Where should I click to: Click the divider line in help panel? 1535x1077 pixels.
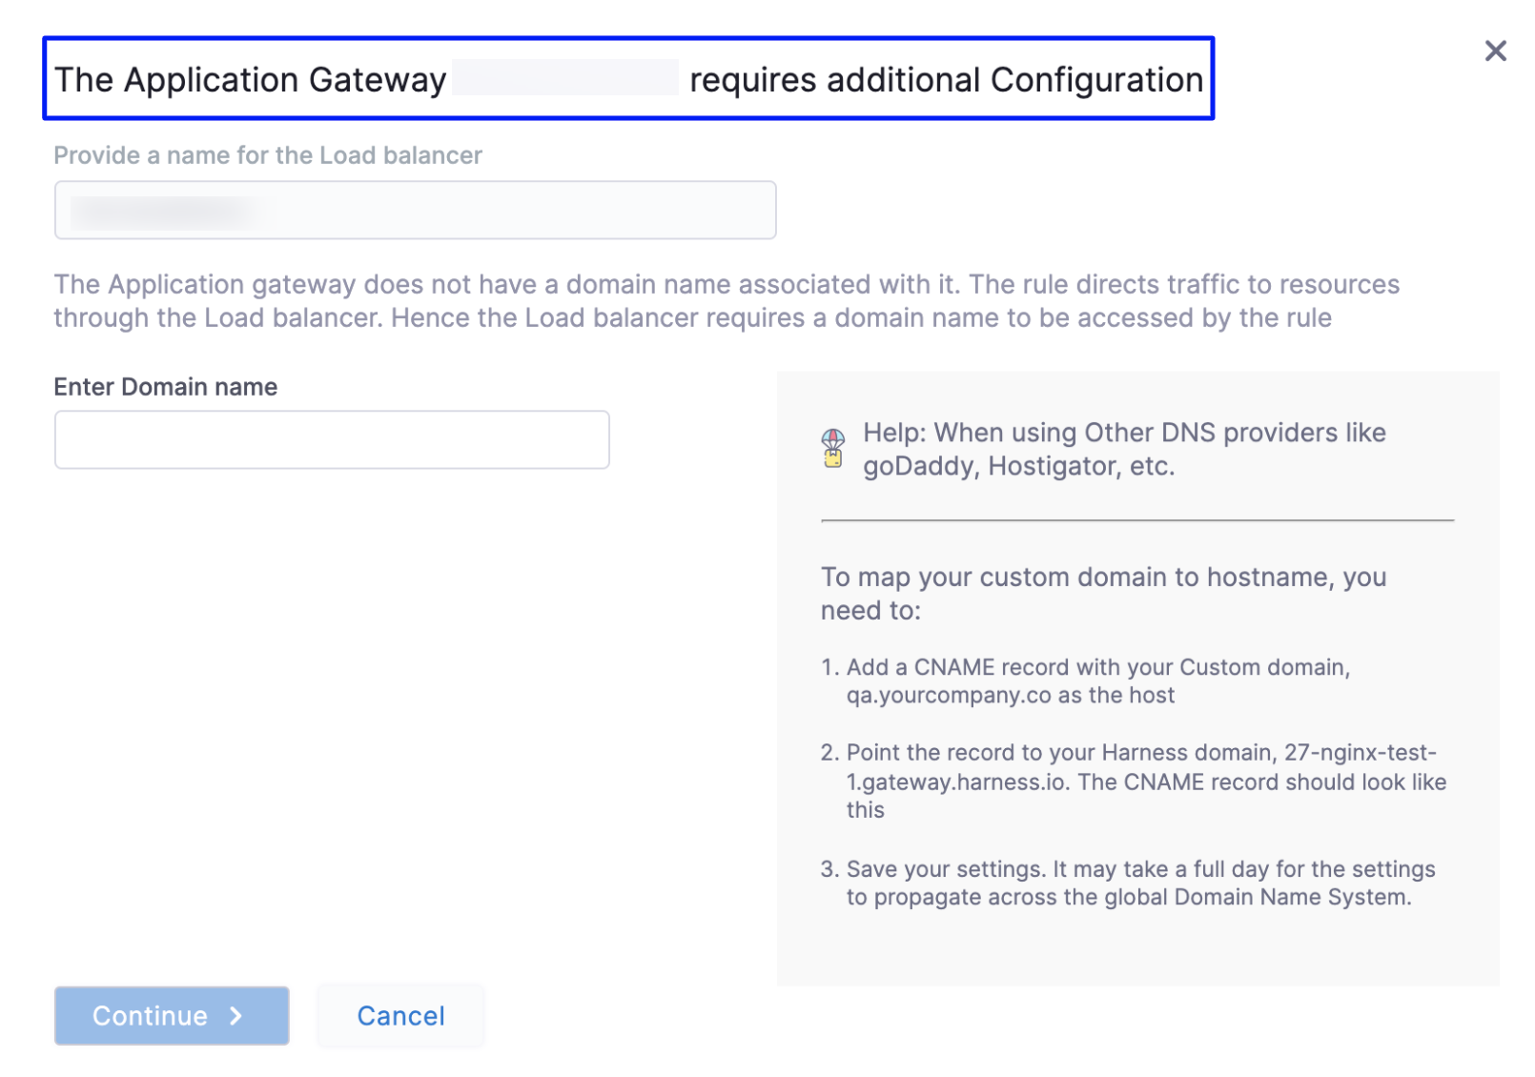pos(1136,520)
